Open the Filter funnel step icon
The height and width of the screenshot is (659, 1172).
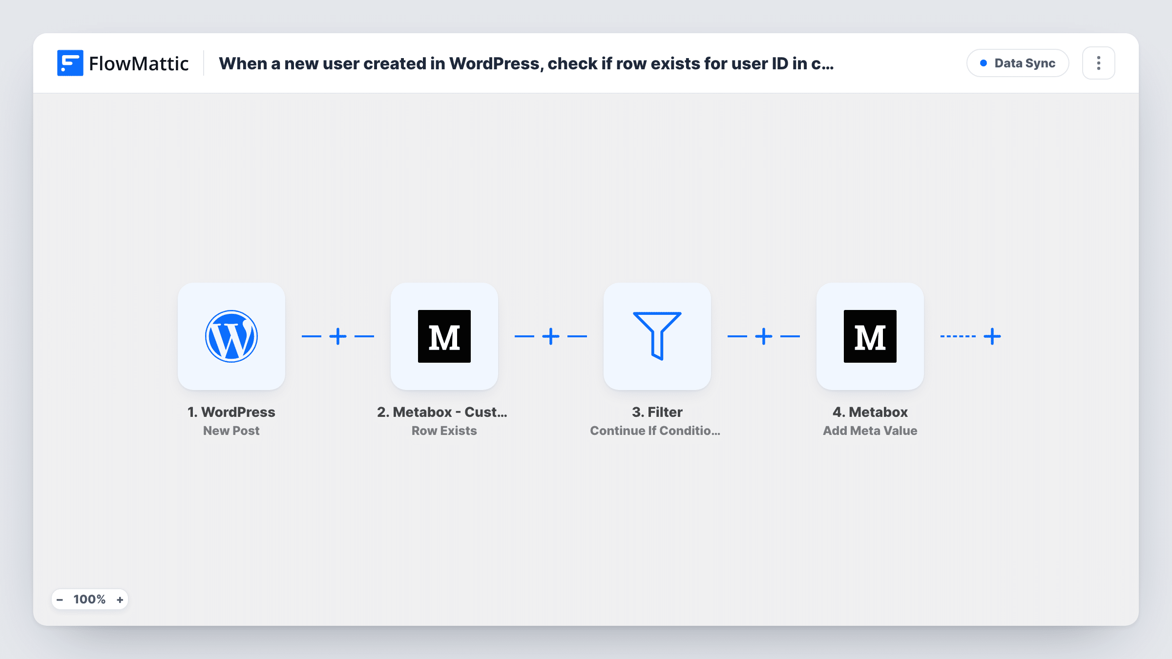[657, 336]
